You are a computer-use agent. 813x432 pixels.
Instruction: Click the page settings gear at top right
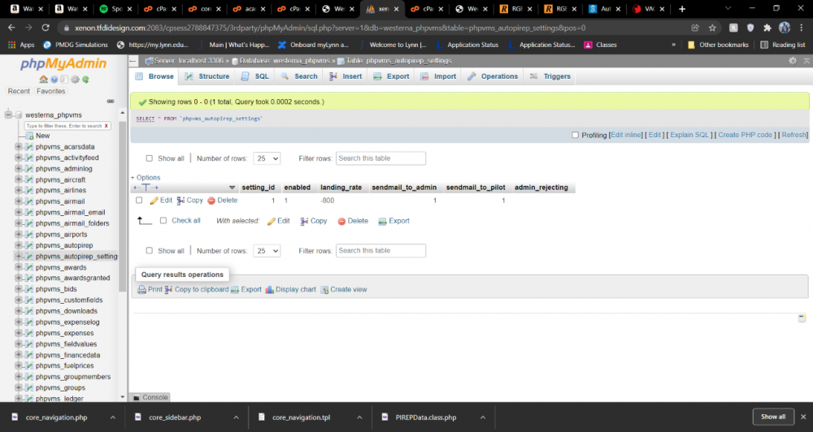[793, 60]
